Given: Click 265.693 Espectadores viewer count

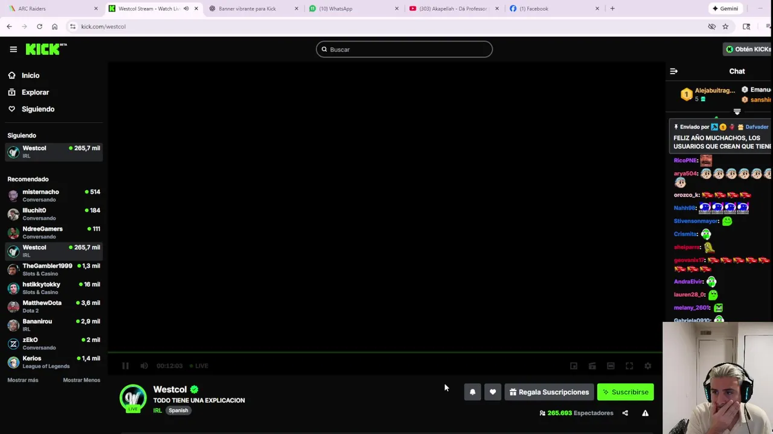Looking at the screenshot, I should point(576,413).
